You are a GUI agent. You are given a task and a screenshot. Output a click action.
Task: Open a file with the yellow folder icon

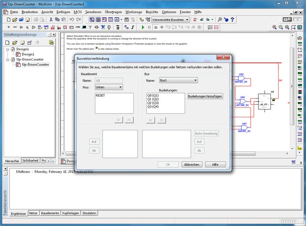point(15,19)
